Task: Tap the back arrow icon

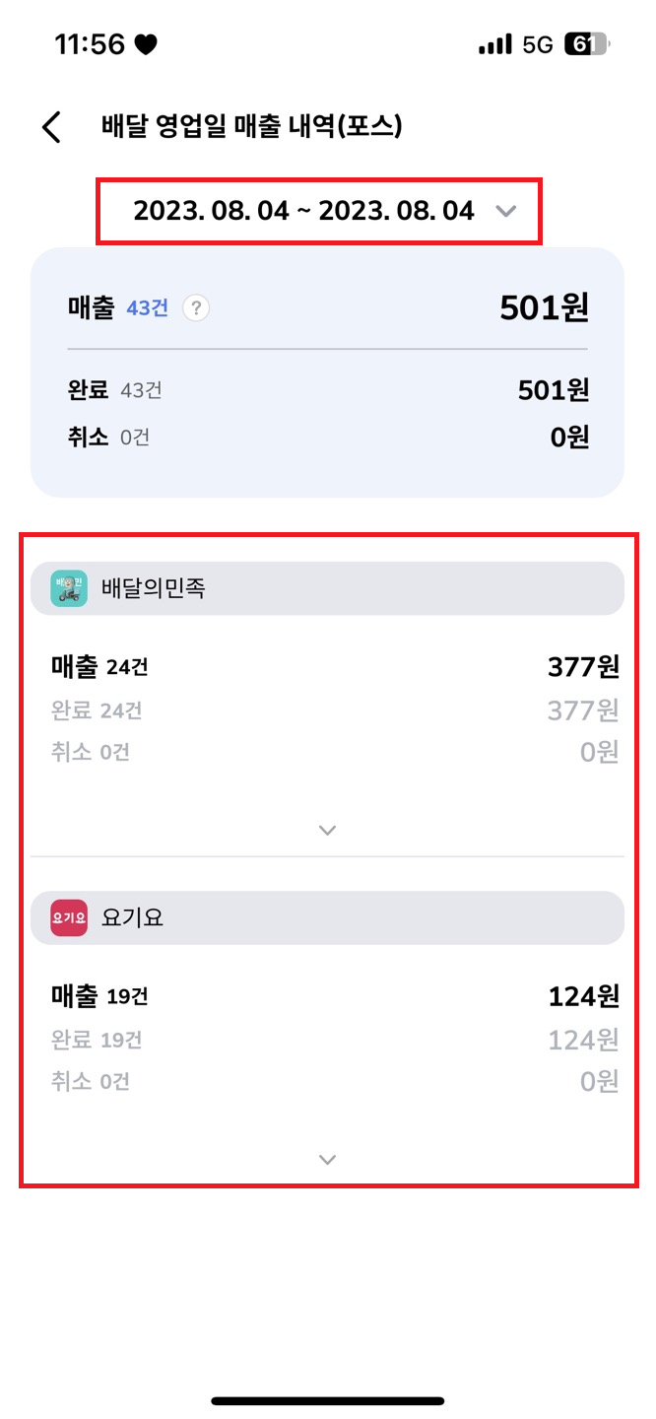Action: [x=52, y=127]
